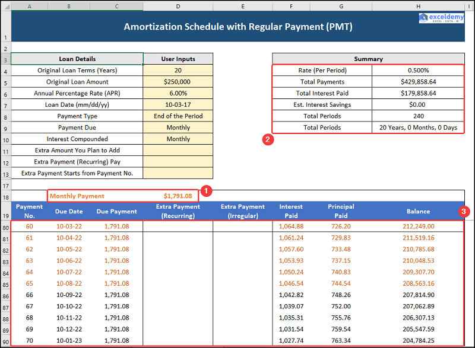Click empty Extra Payment Recurring Pay input
Viewport: 475px width, 348px height.
pyautogui.click(x=178, y=162)
